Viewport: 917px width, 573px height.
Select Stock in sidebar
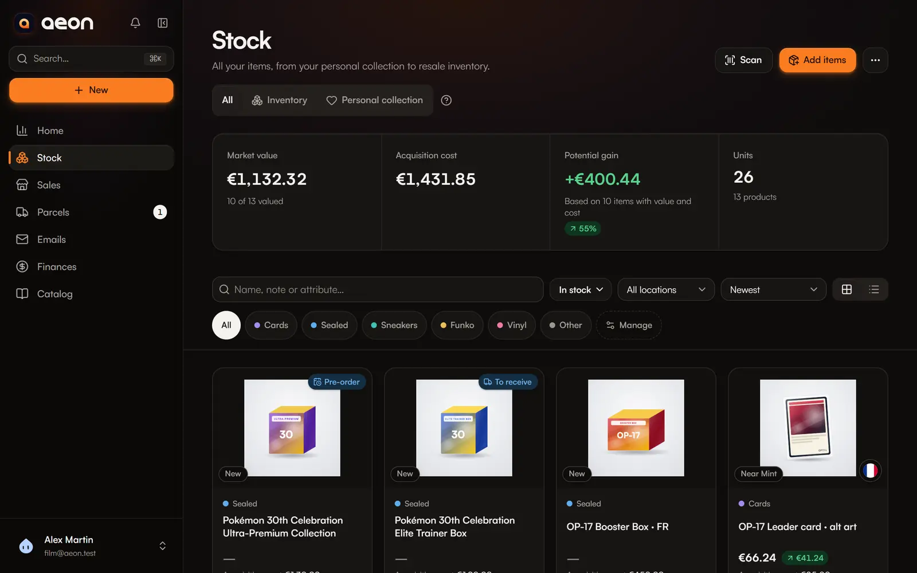click(x=91, y=158)
